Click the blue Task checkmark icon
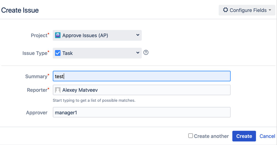Viewport: 277px width, 145px height. [58, 53]
